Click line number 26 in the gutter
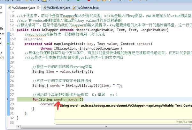192x130 pixels. [x=12, y=90]
